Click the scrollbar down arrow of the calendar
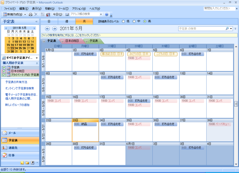This screenshot has height=173, width=239. click(236, 164)
